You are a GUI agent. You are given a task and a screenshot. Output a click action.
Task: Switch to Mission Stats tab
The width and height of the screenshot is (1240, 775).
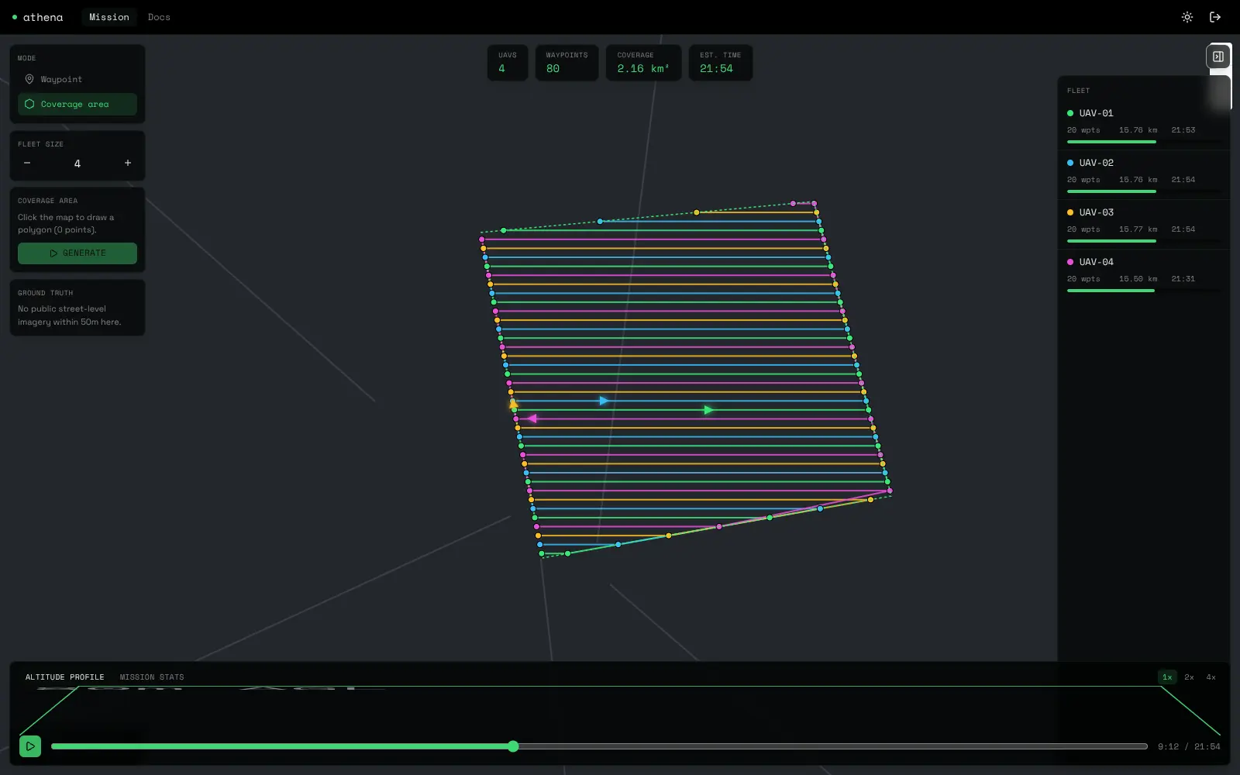tap(152, 677)
